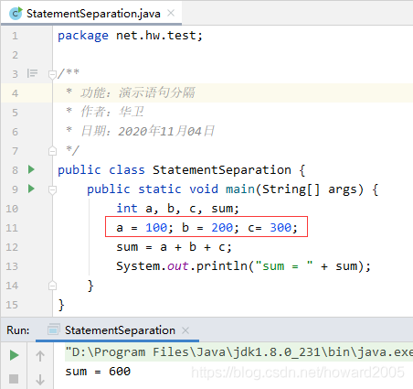Click the value 200 on line 11

coord(222,228)
